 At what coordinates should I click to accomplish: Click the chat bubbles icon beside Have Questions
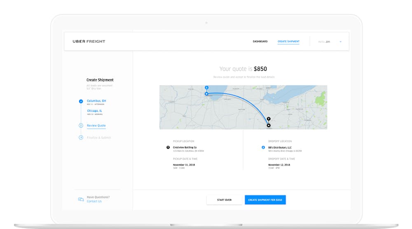point(81,199)
